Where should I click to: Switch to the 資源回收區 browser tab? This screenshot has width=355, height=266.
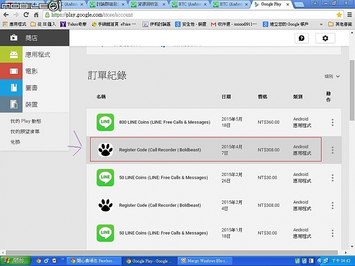(147, 4)
